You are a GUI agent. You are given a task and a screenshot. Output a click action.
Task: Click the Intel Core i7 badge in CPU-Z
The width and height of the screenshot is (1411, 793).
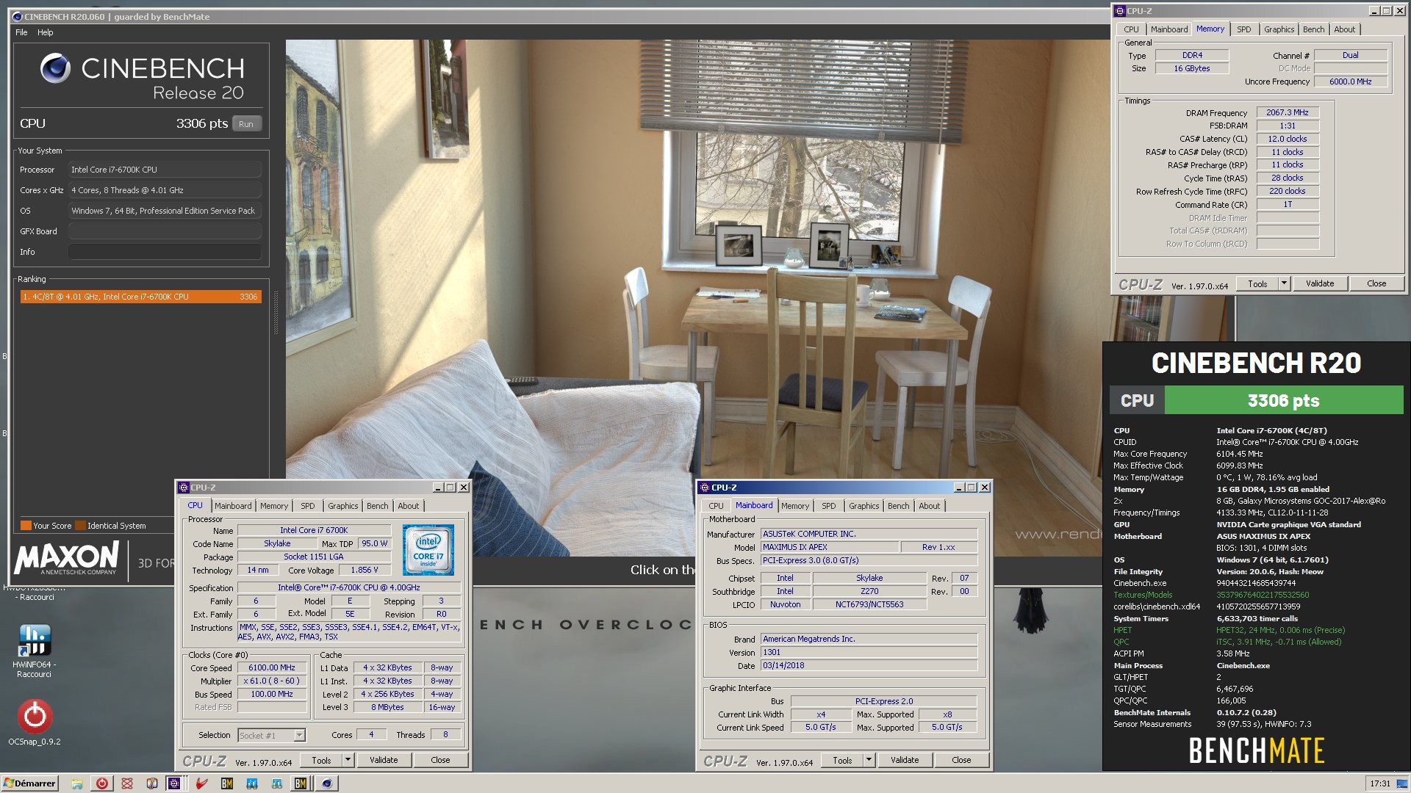428,549
